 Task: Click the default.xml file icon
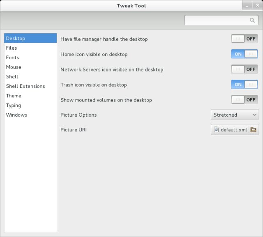(216, 129)
